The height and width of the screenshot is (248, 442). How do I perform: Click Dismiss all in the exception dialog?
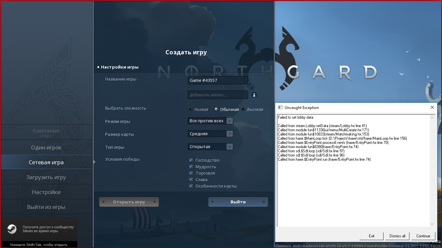click(397, 236)
